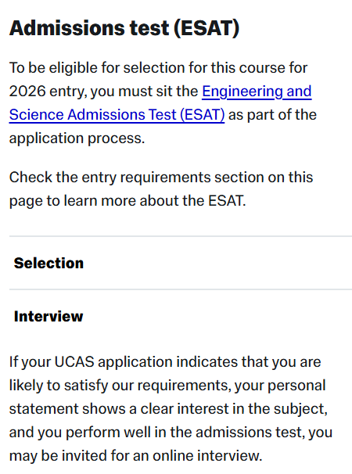Image resolution: width=352 pixels, height=474 pixels.
Task: Click the 'likely to satisfy our requirements' line
Action: (167, 386)
